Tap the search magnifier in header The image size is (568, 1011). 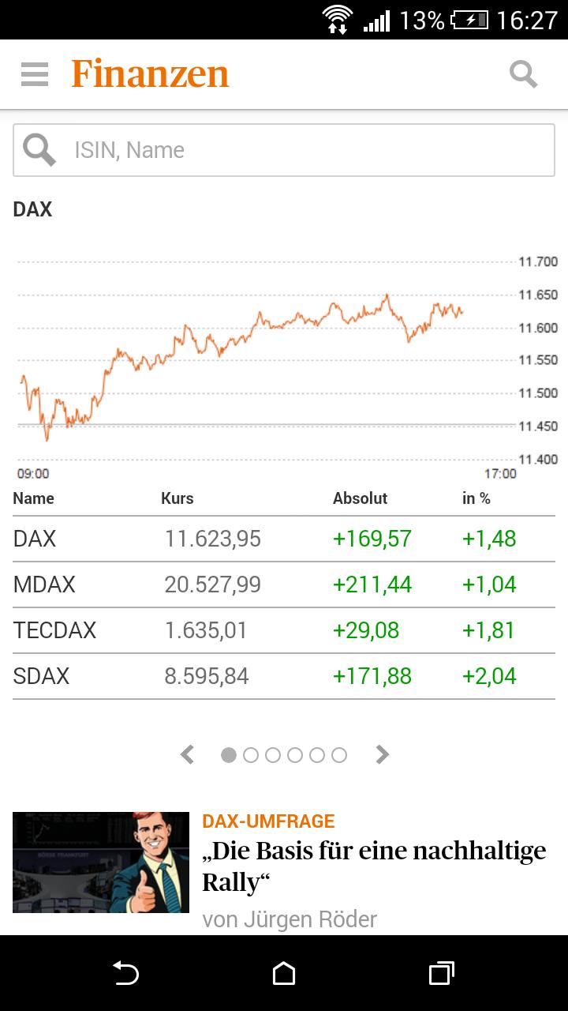(523, 74)
